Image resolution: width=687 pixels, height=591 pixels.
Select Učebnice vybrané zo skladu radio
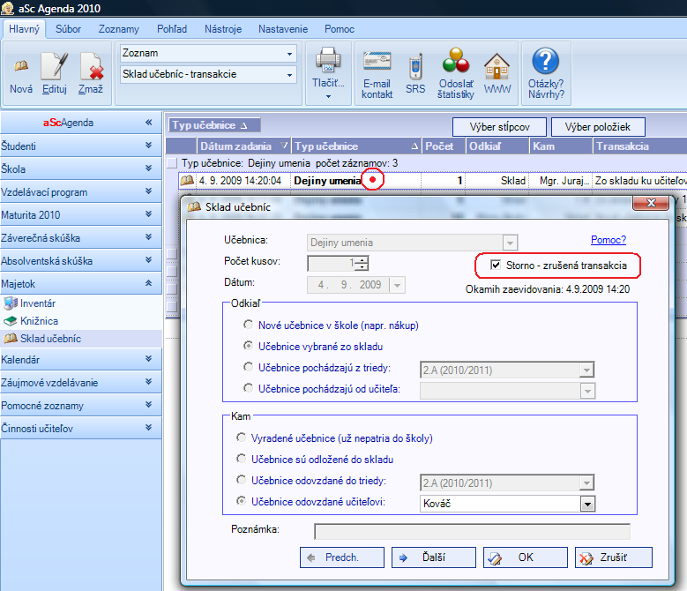point(249,346)
